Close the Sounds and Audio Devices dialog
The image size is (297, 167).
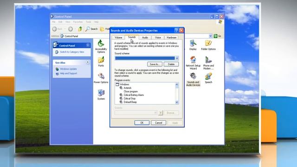(x=181, y=30)
